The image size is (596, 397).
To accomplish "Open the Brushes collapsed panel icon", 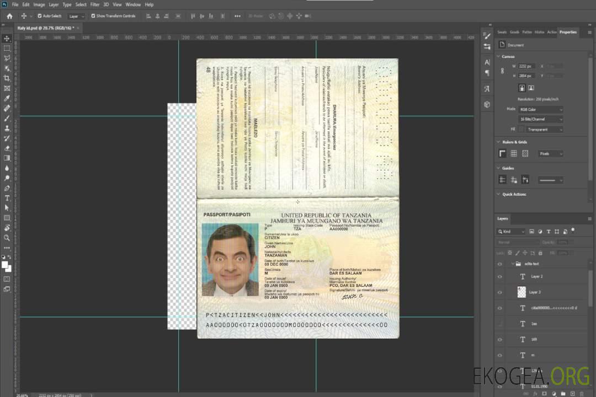I will pyautogui.click(x=487, y=36).
